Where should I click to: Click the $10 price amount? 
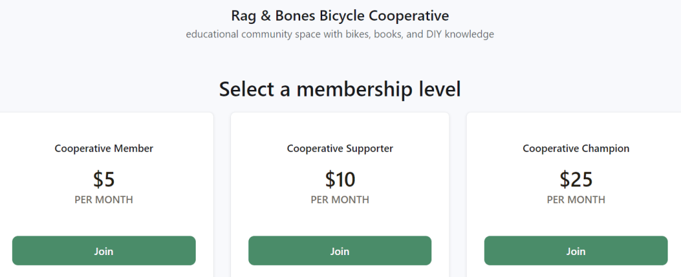tap(340, 179)
